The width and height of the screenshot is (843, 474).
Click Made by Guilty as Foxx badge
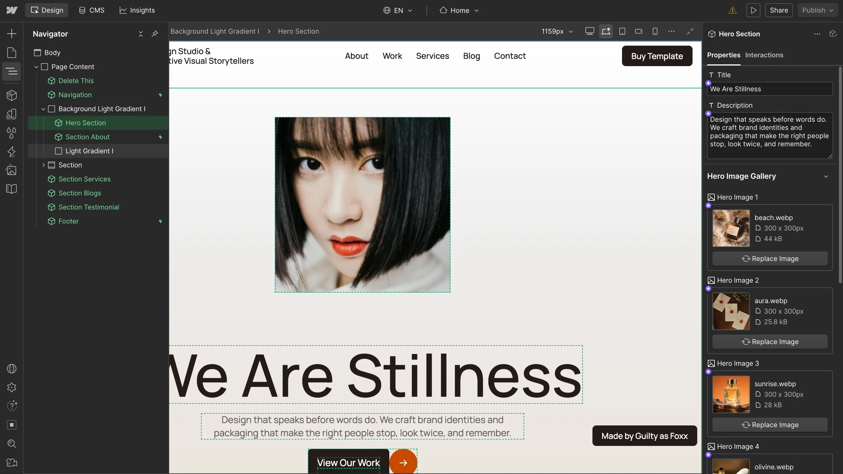pyautogui.click(x=644, y=436)
